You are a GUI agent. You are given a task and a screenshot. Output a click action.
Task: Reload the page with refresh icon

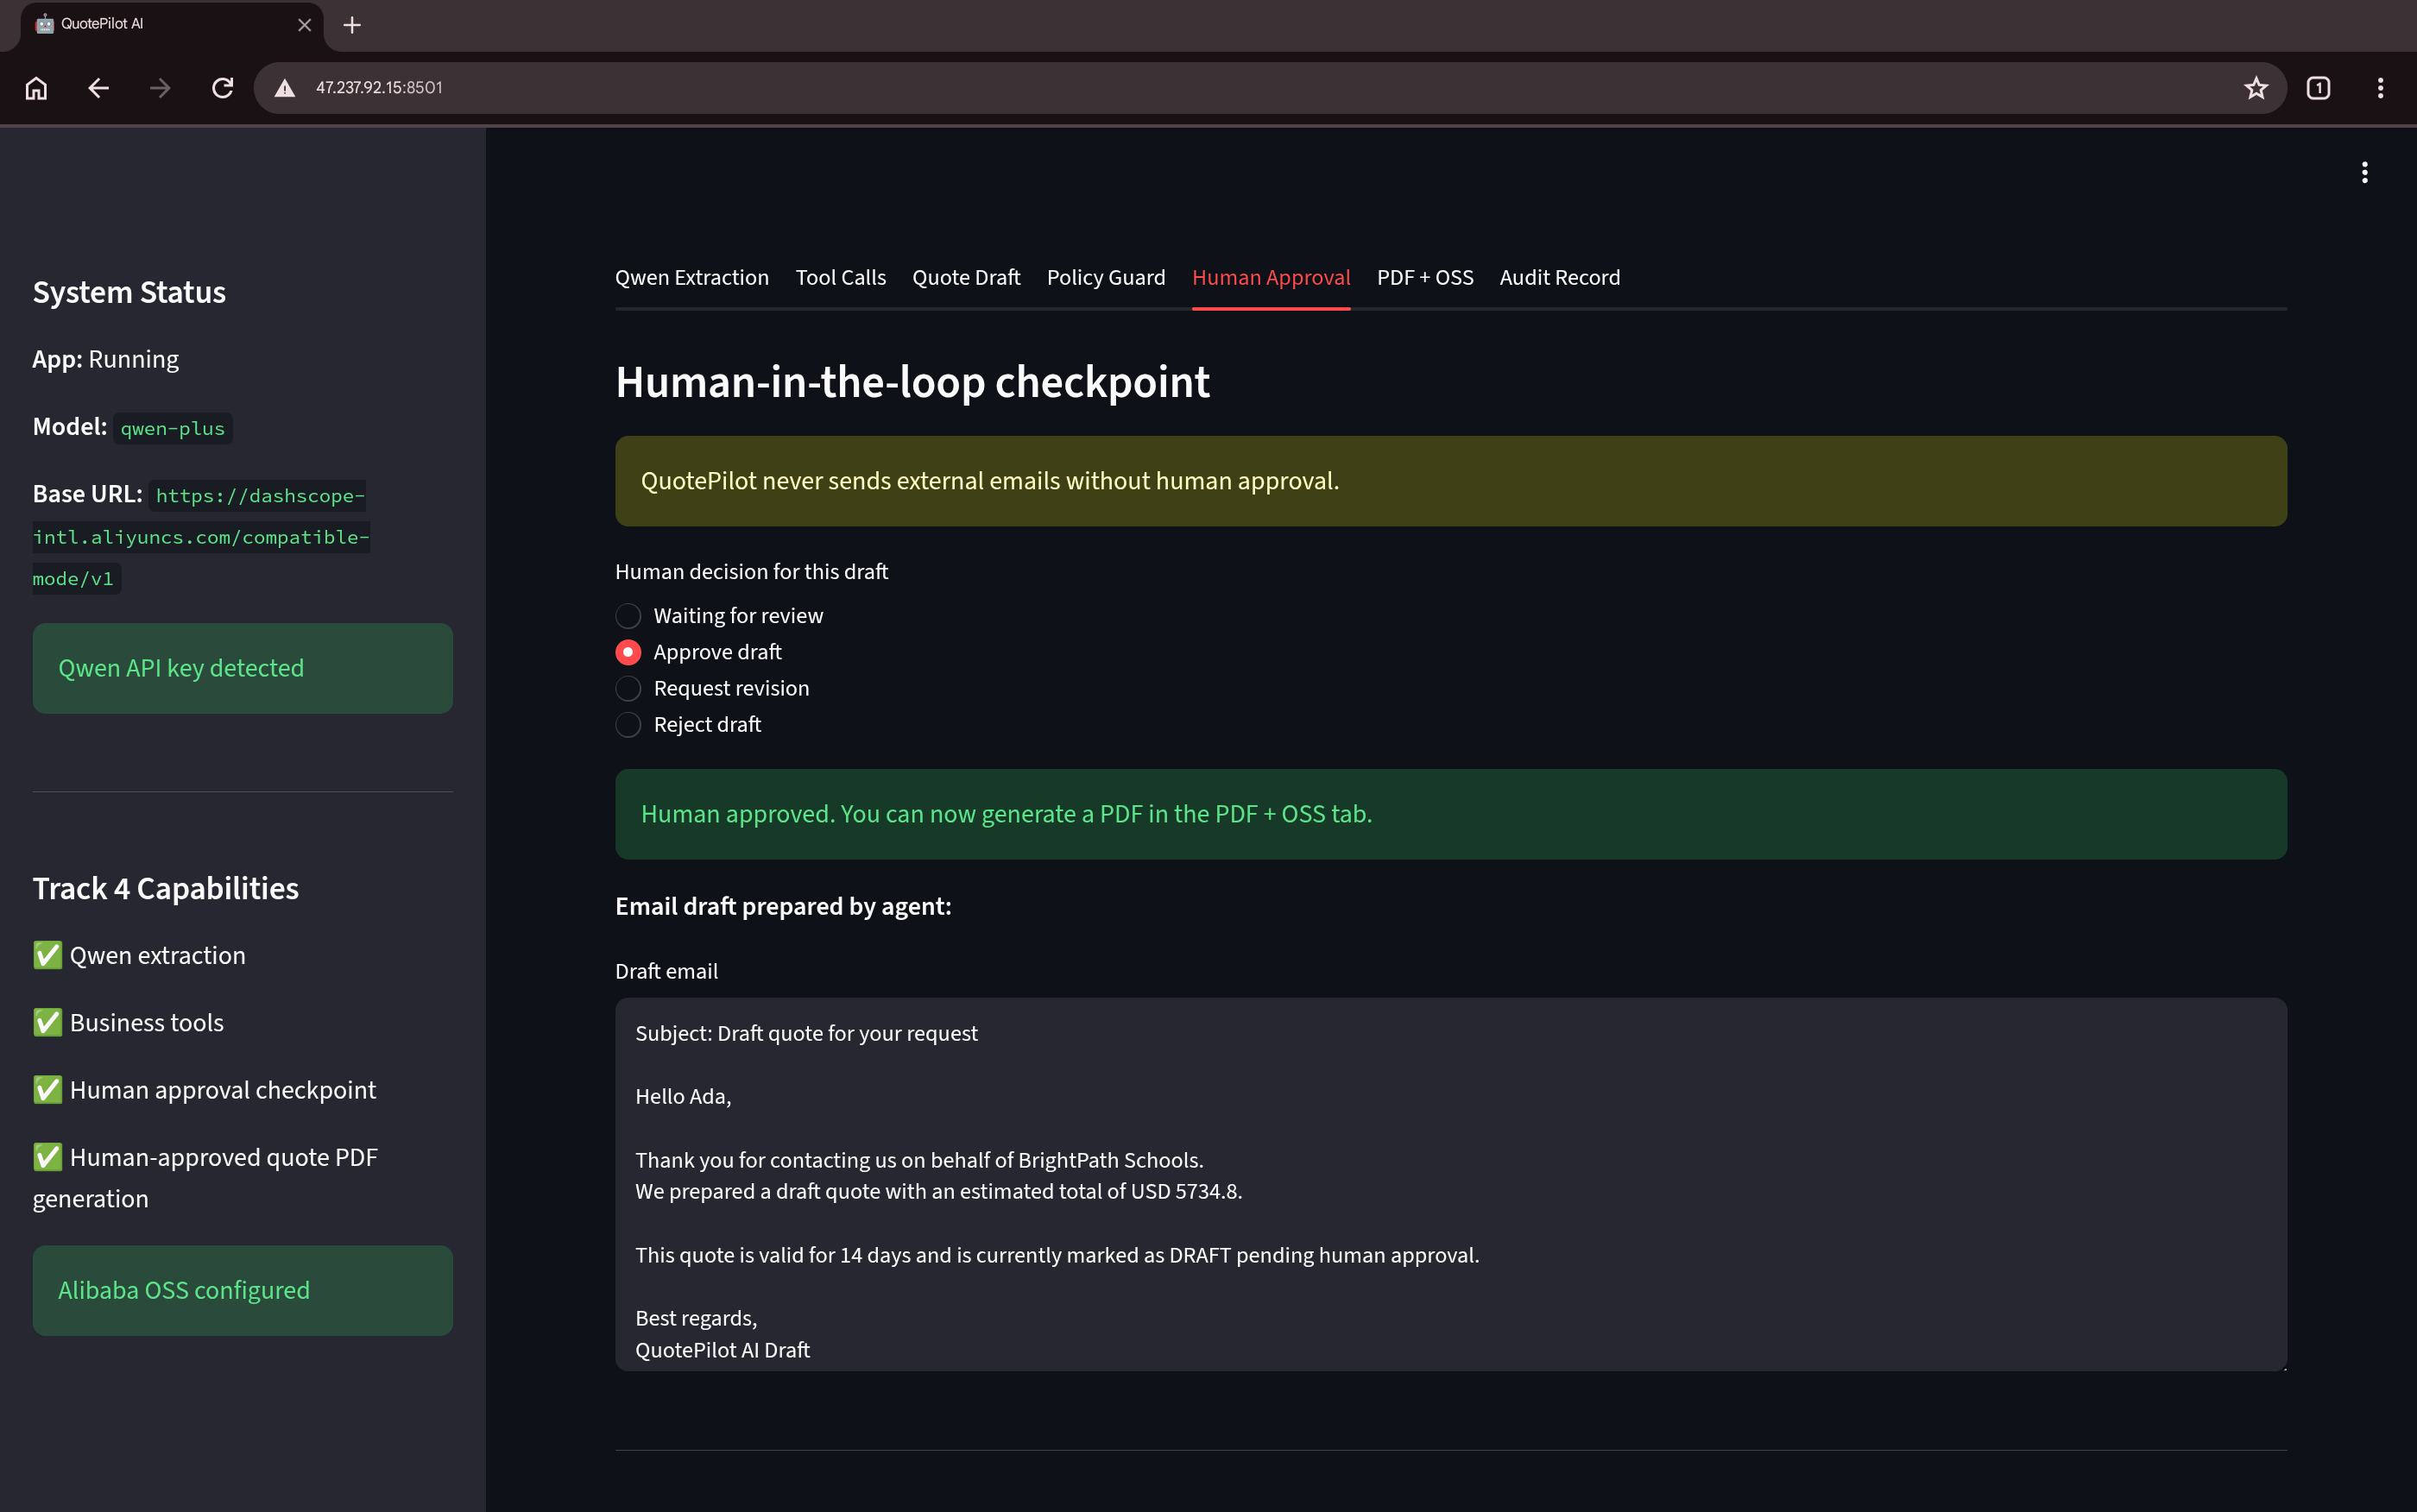pyautogui.click(x=222, y=88)
